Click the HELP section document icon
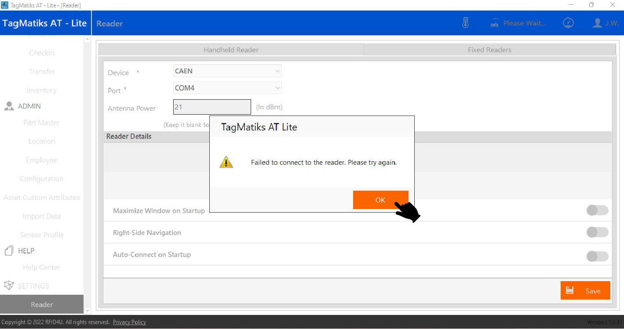The image size is (624, 329). 9,251
